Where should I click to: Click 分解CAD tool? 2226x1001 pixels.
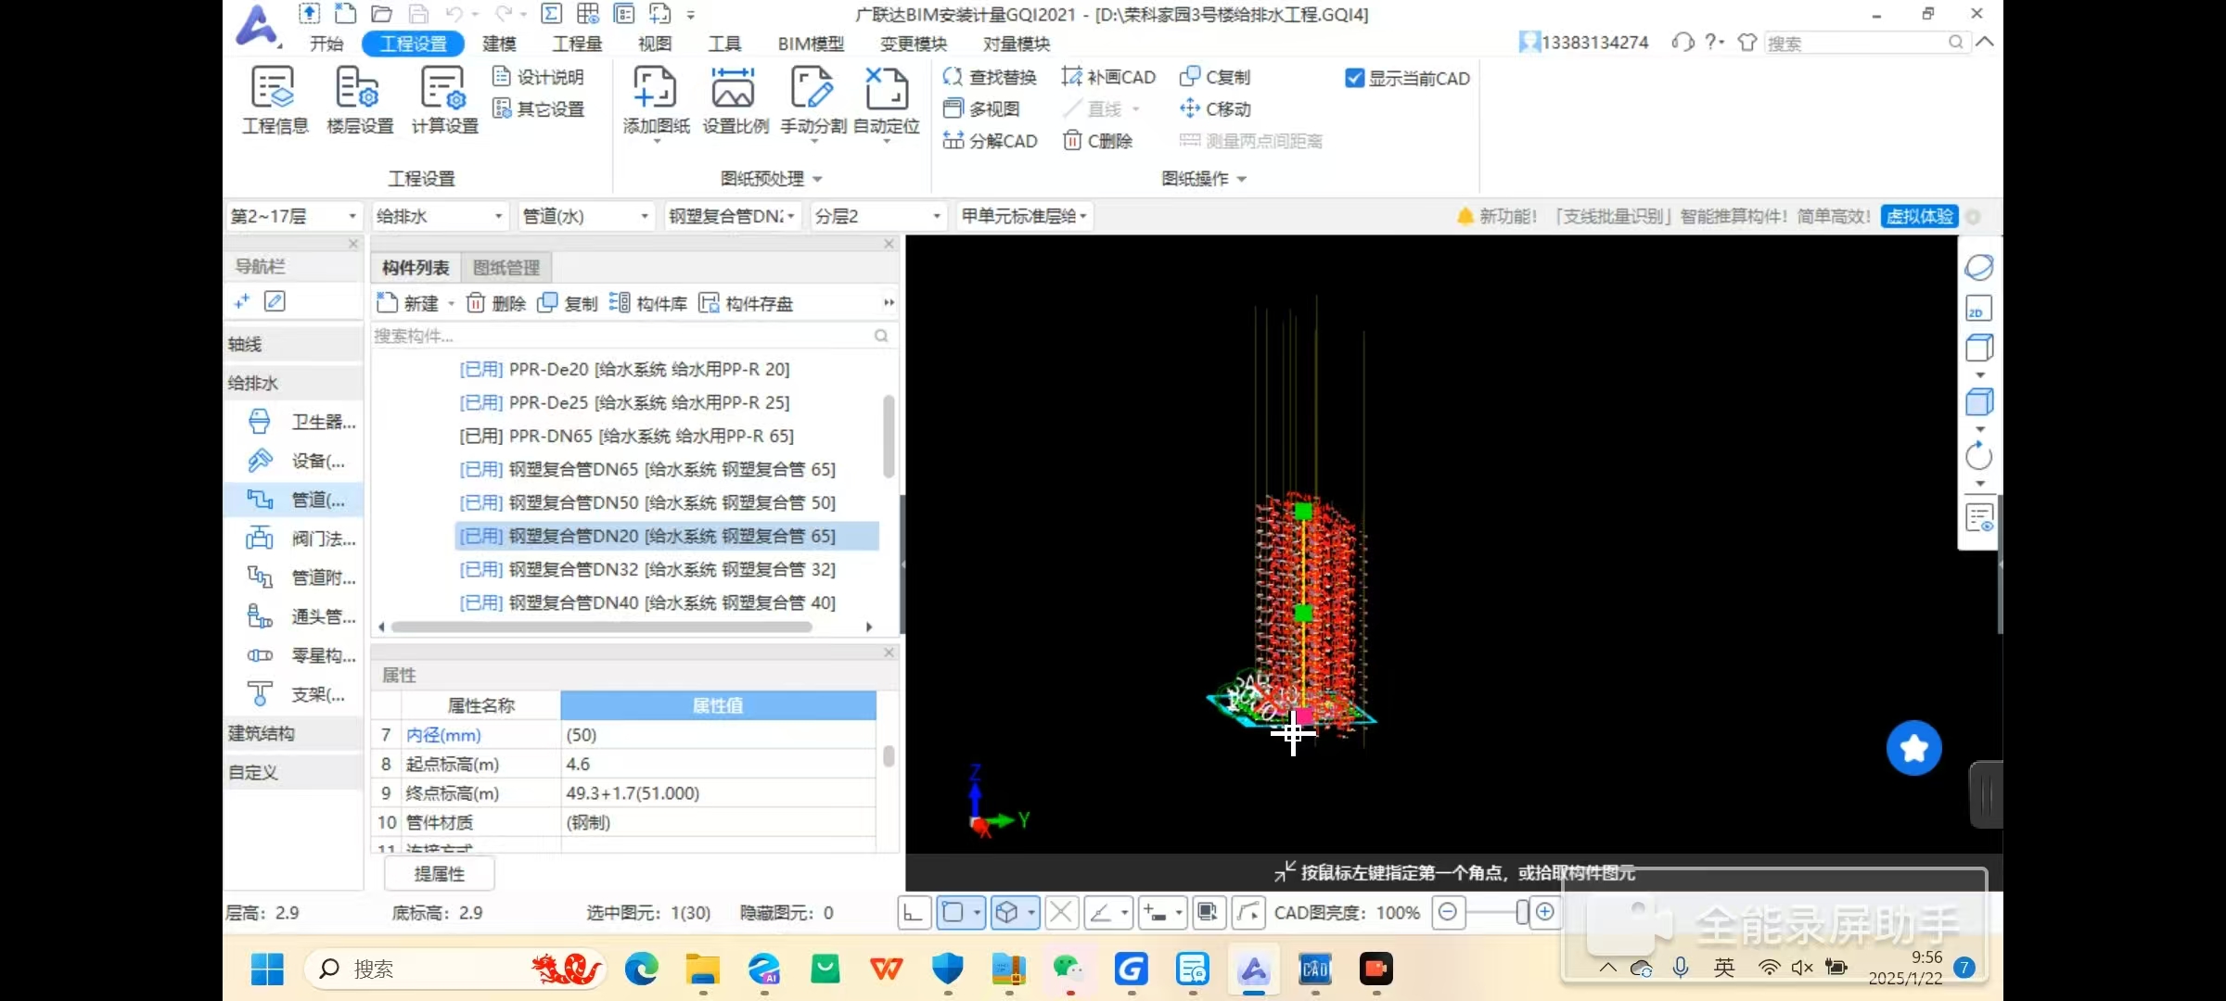990,141
